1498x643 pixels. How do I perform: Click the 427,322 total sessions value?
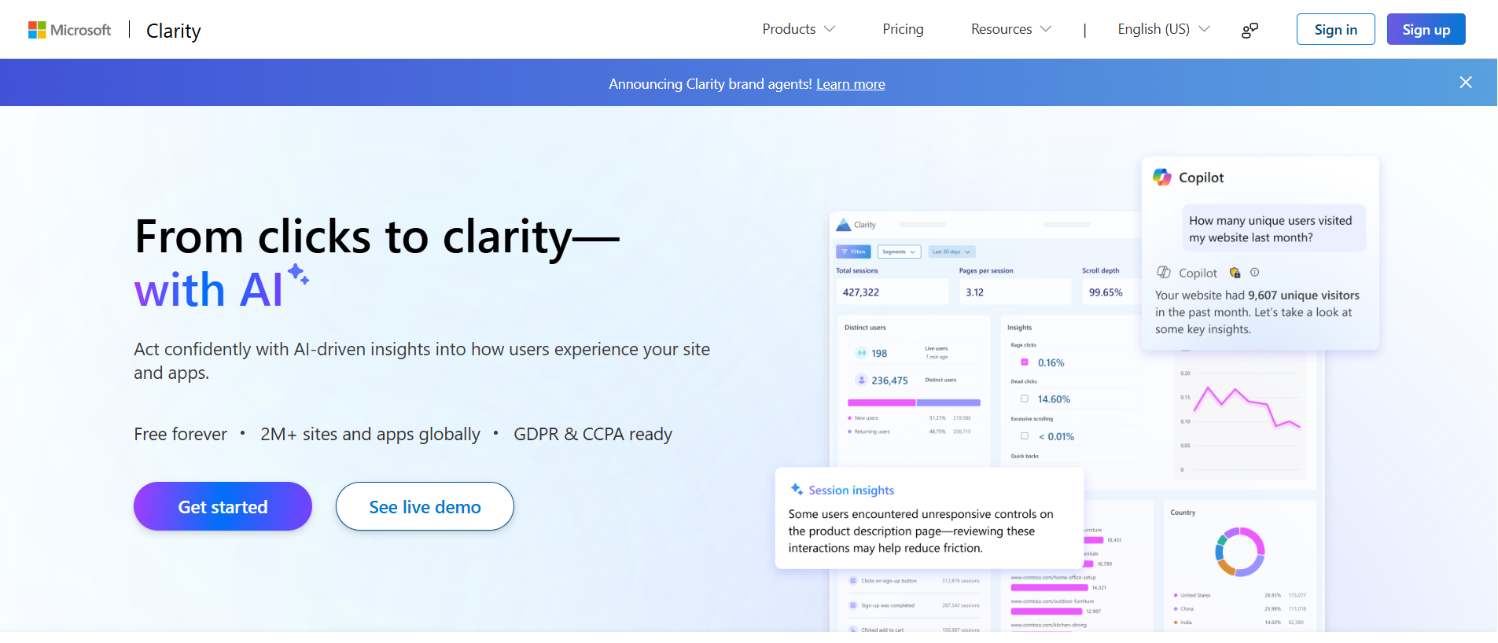861,292
